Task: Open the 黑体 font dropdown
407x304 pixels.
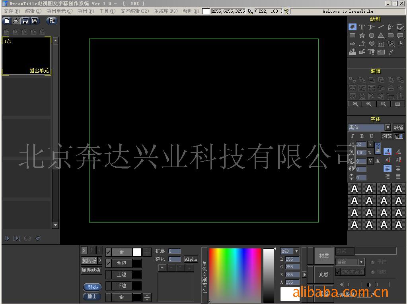Action: click(x=388, y=127)
